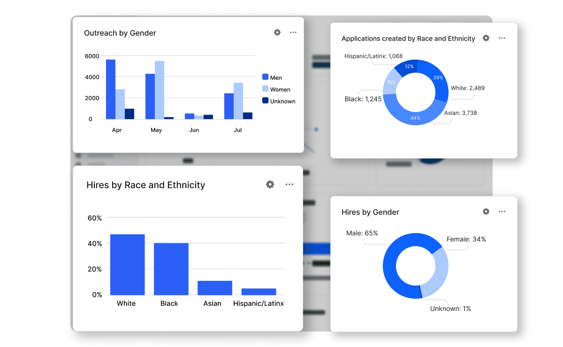The width and height of the screenshot is (563, 347).
Task: Open the overflow menu on Outreach by Gender
Action: click(x=293, y=32)
